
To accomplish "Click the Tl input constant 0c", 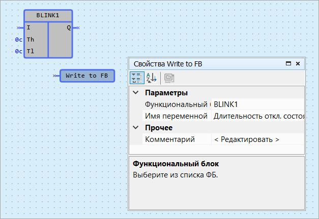I will [x=18, y=51].
